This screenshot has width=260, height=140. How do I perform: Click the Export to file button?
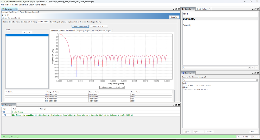click(x=99, y=26)
